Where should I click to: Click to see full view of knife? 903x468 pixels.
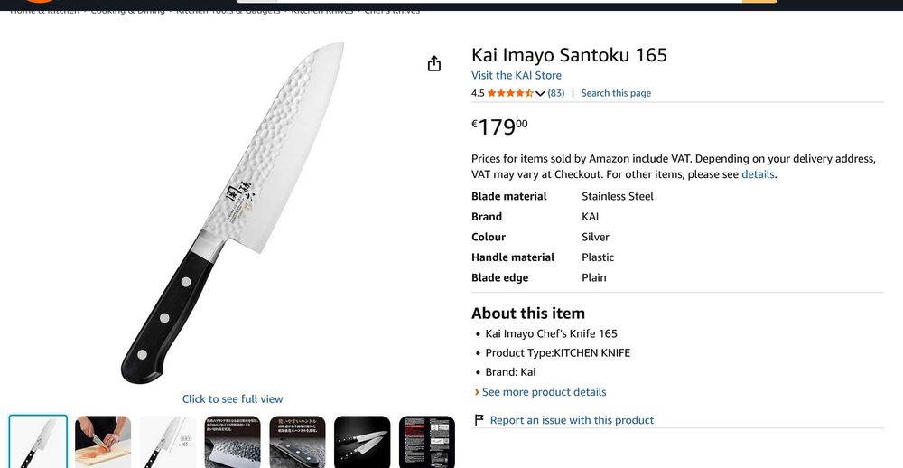click(x=232, y=398)
